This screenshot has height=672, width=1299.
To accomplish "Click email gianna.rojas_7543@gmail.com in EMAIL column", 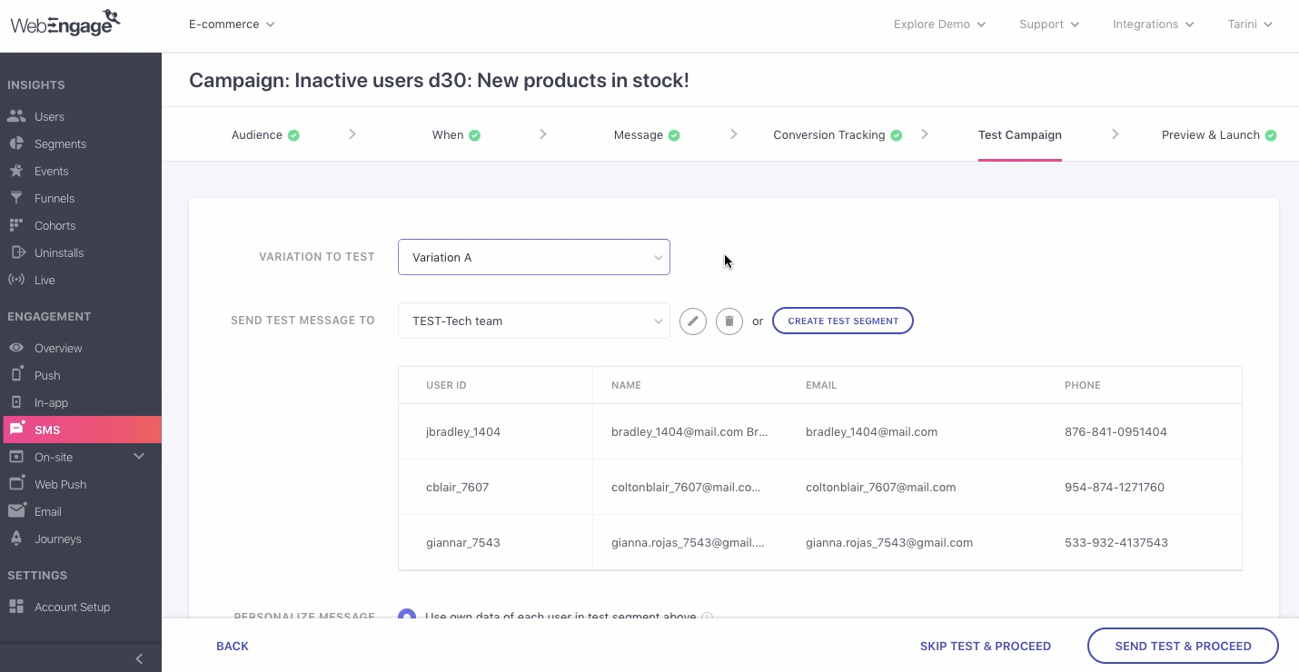I will [x=889, y=542].
